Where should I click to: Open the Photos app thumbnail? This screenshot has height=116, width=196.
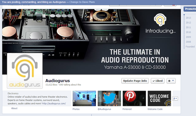click(84, 98)
